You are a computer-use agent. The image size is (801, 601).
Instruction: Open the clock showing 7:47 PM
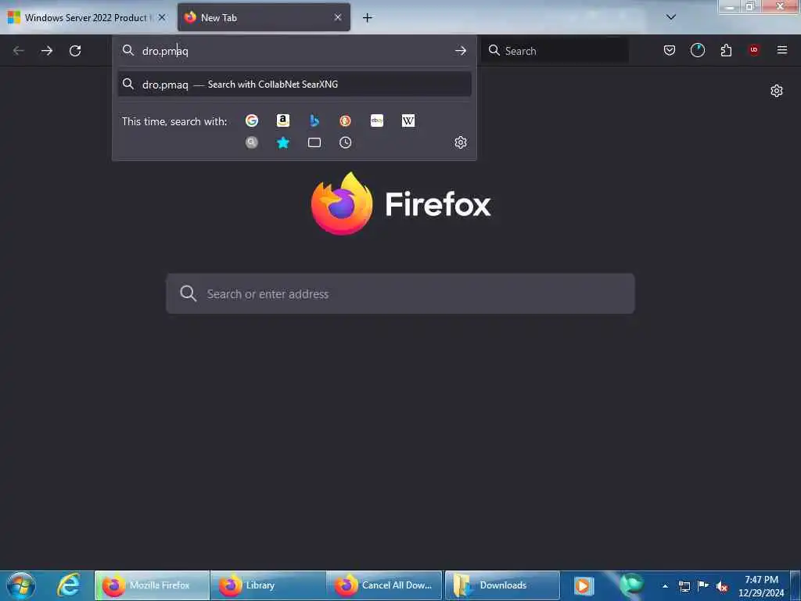point(761,586)
